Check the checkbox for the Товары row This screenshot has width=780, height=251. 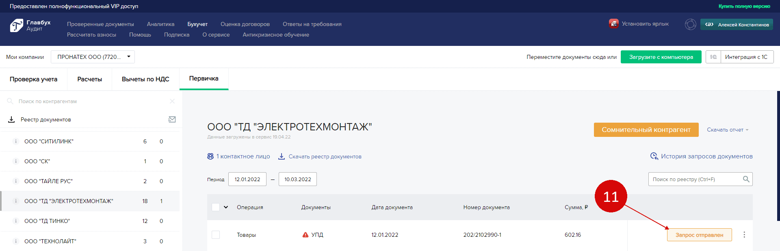[216, 235]
